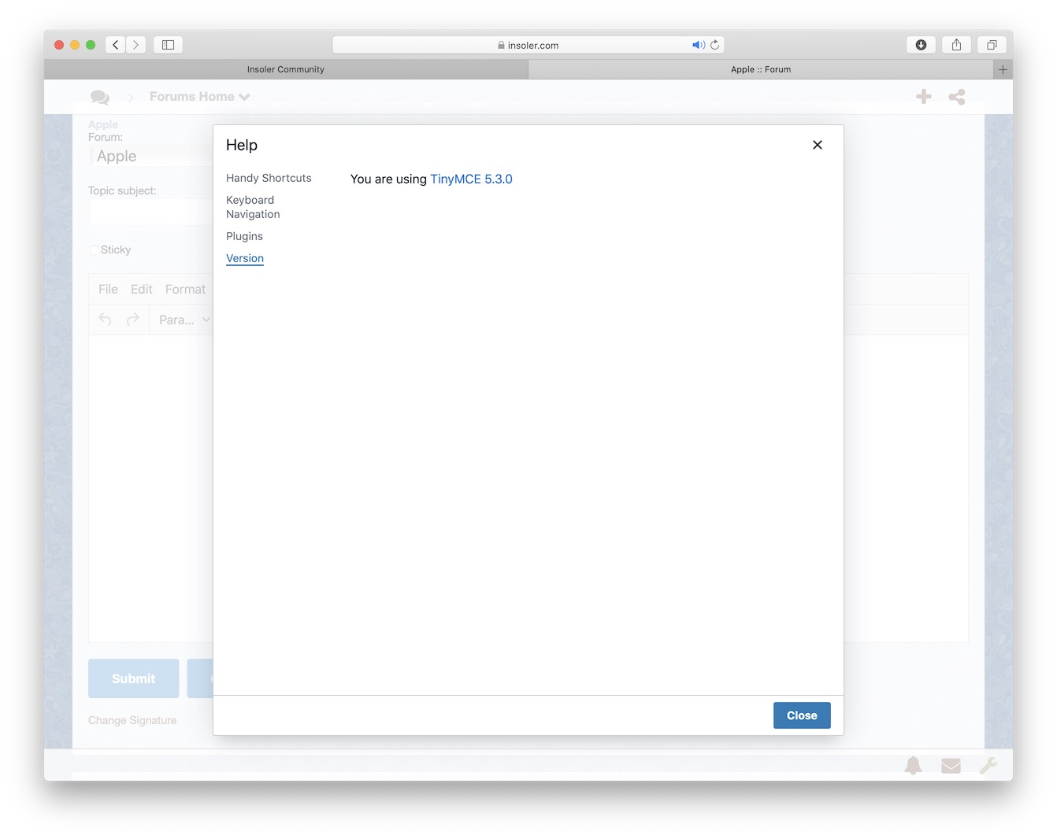The height and width of the screenshot is (839, 1057).
Task: Open the Safari downloads icon
Action: pyautogui.click(x=921, y=45)
